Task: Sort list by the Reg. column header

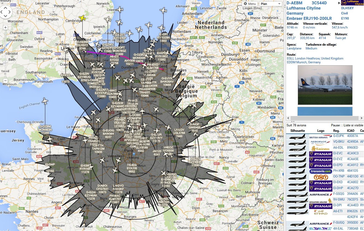Action: (336, 131)
